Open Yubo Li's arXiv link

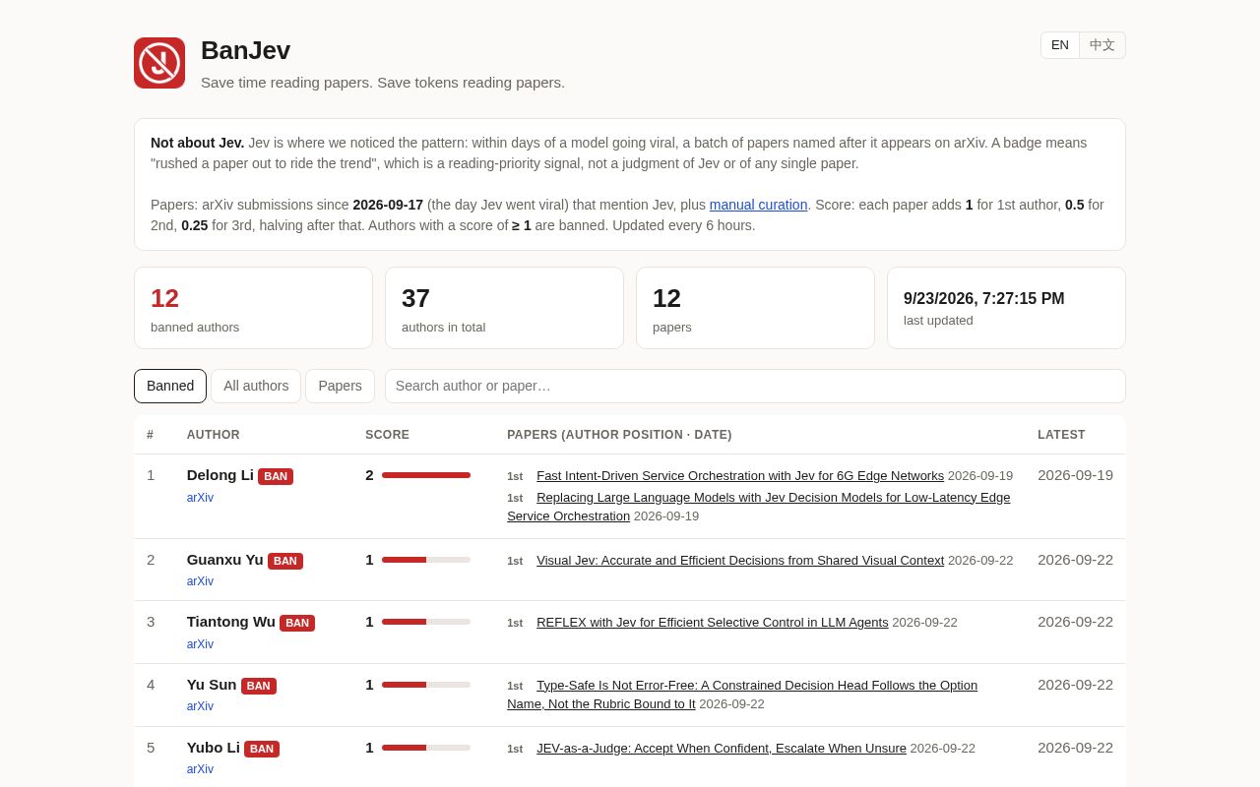point(200,769)
